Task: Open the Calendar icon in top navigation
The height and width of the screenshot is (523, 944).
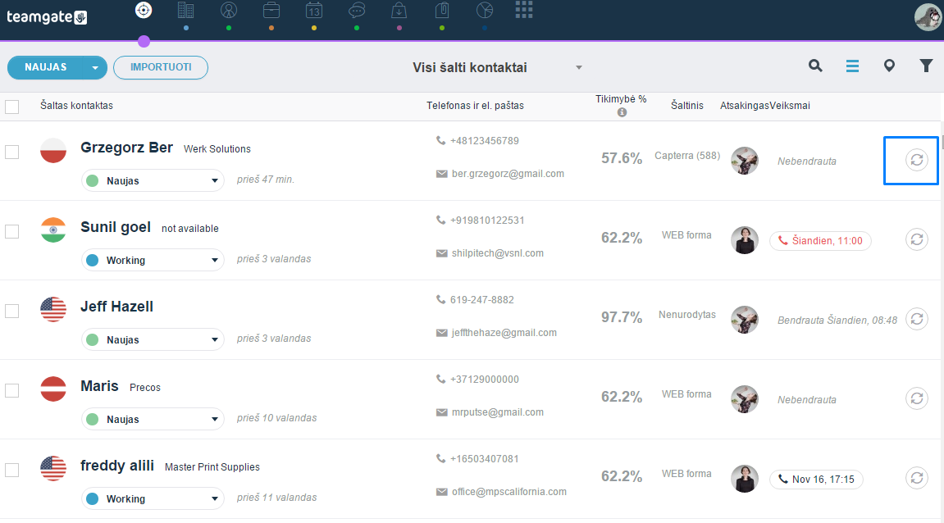Action: point(313,10)
